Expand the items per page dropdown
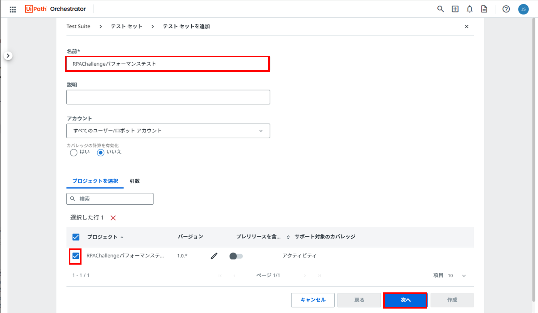The image size is (538, 313). coord(464,276)
